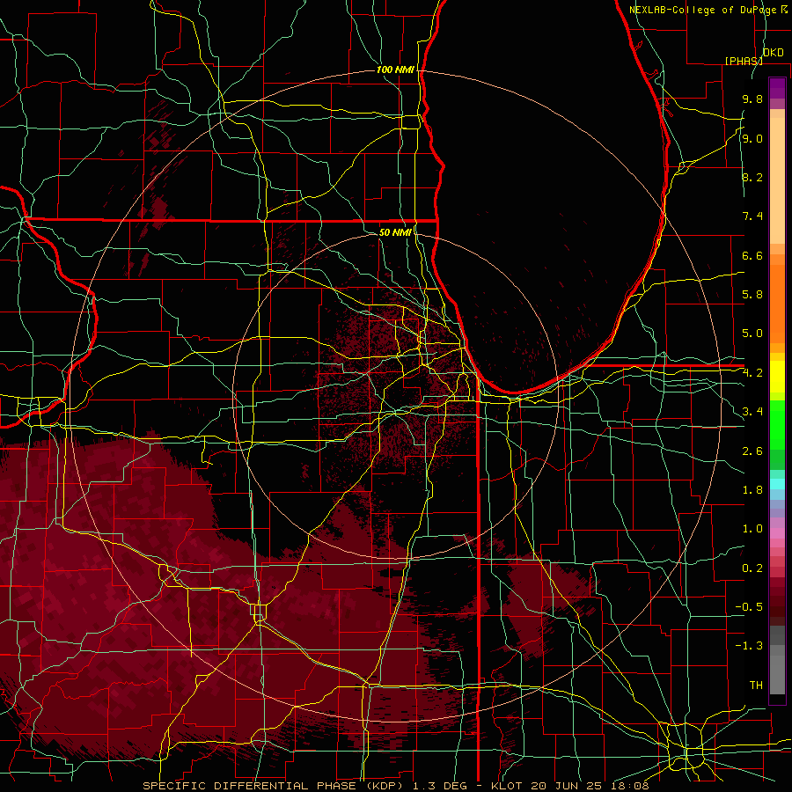Viewport: 792px width, 792px height.
Task: Click the 1.8 scale value
Action: 752,490
